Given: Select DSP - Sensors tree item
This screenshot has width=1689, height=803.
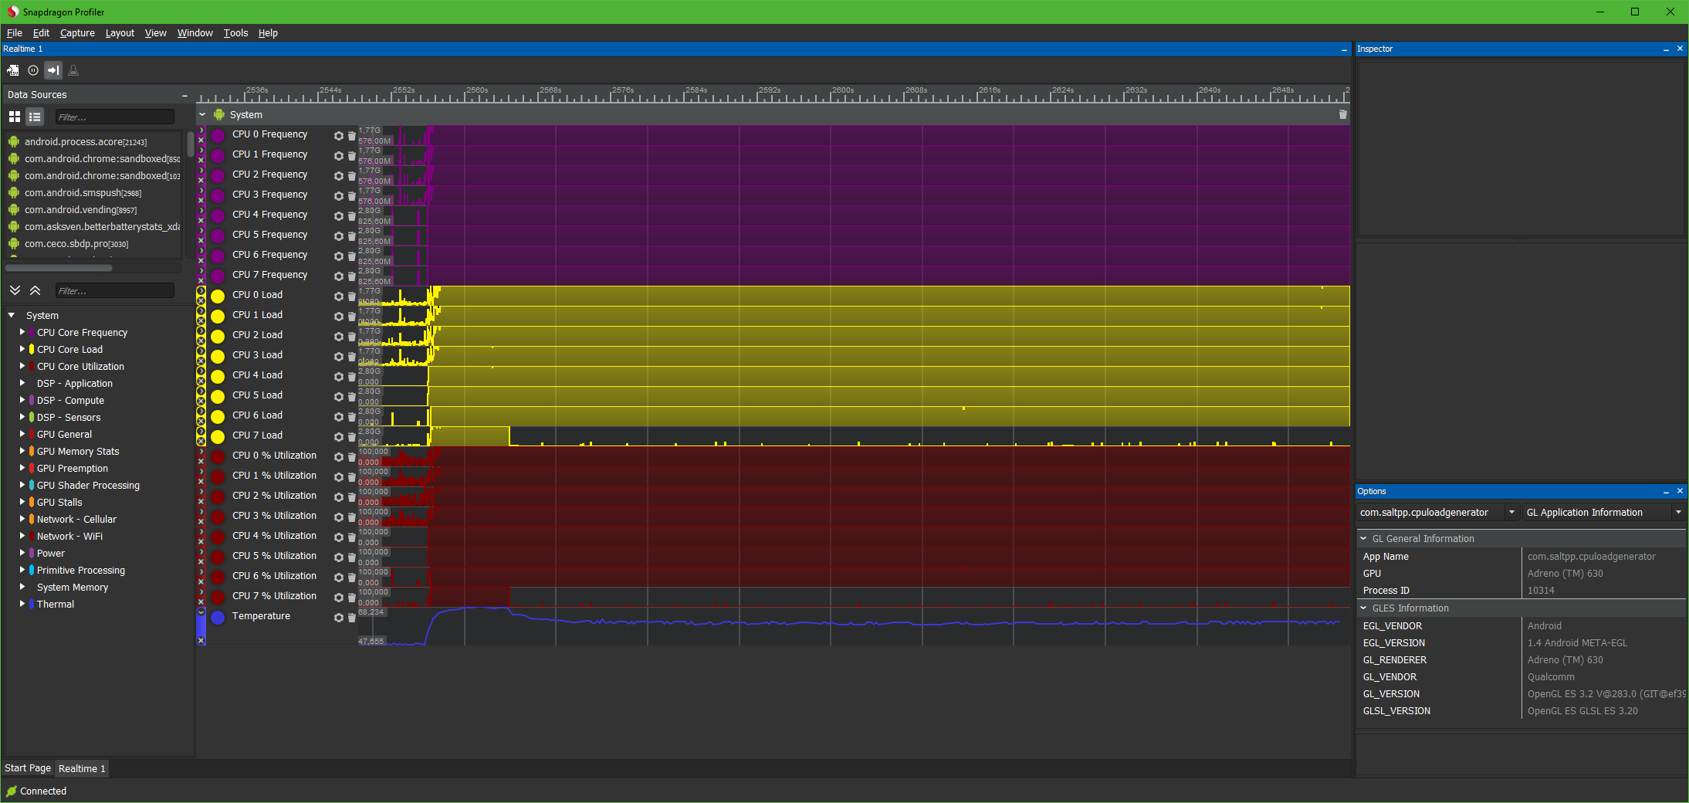Looking at the screenshot, I should pos(69,417).
